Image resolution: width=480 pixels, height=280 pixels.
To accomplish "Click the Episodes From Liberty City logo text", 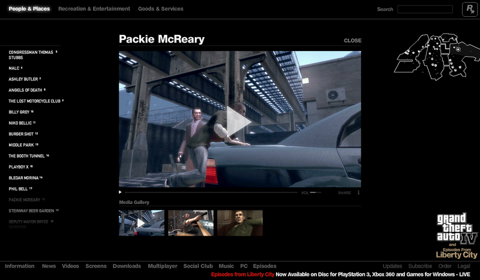I will tap(457, 253).
